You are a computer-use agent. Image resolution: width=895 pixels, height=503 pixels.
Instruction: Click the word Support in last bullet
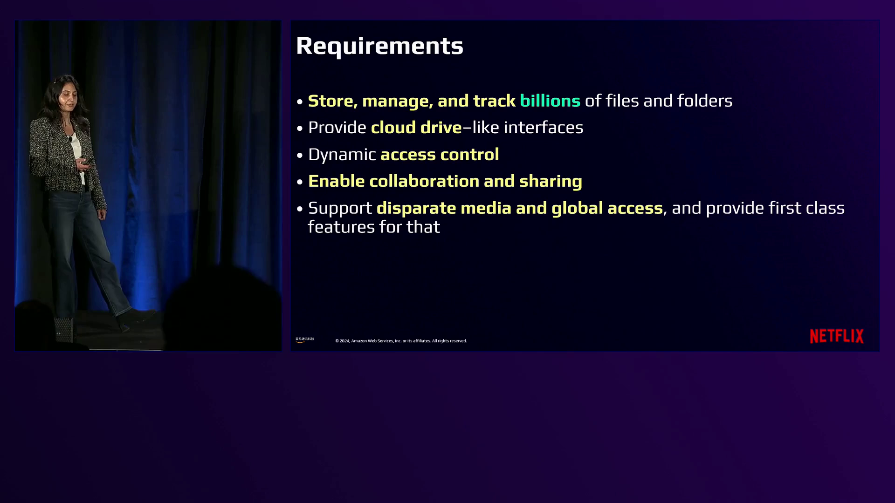(340, 208)
